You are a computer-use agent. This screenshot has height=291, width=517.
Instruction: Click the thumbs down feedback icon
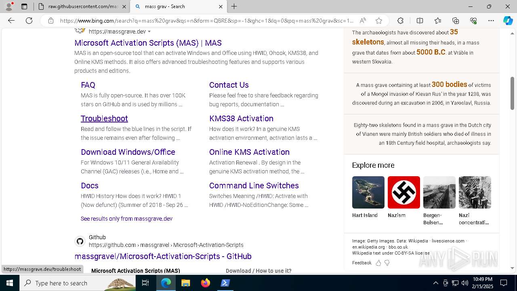pyautogui.click(x=387, y=263)
